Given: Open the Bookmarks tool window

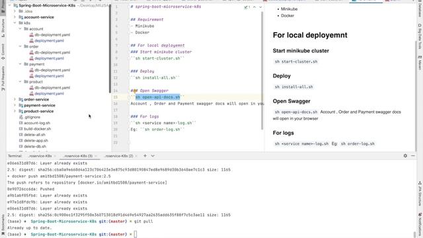Looking at the screenshot, I should (x=3, y=225).
